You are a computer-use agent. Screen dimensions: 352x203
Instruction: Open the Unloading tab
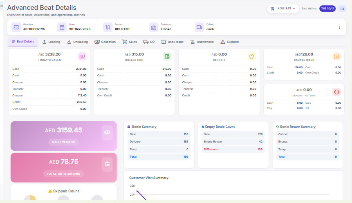pyautogui.click(x=77, y=42)
